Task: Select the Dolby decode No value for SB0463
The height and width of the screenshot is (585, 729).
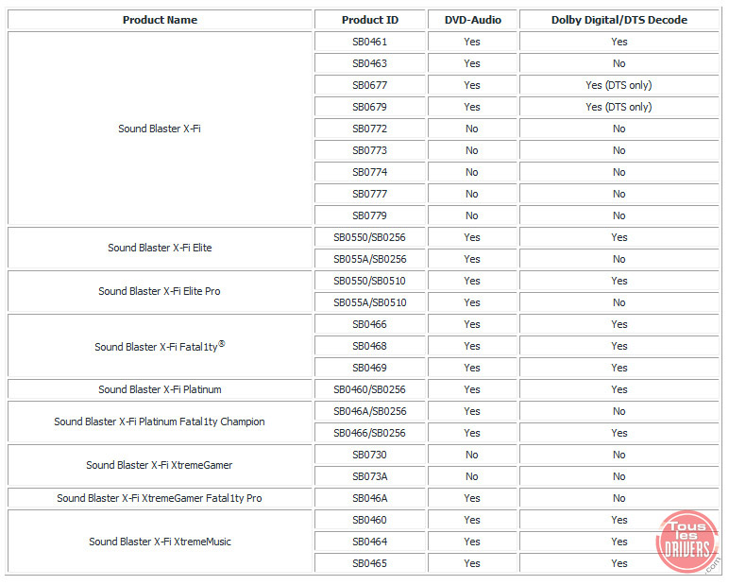Action: (x=619, y=63)
